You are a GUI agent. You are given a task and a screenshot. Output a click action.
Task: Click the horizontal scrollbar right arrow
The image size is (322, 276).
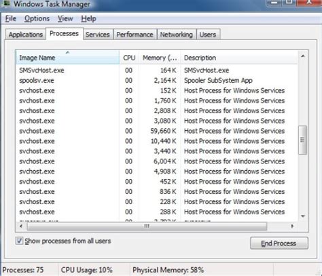(x=292, y=226)
